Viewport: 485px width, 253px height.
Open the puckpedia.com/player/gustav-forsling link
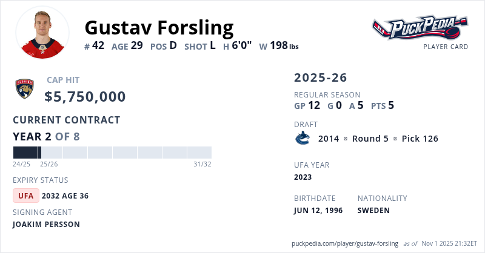345,243
